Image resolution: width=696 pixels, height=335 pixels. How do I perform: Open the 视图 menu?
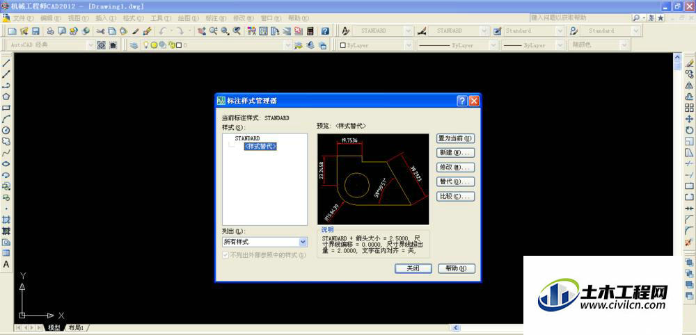click(78, 18)
